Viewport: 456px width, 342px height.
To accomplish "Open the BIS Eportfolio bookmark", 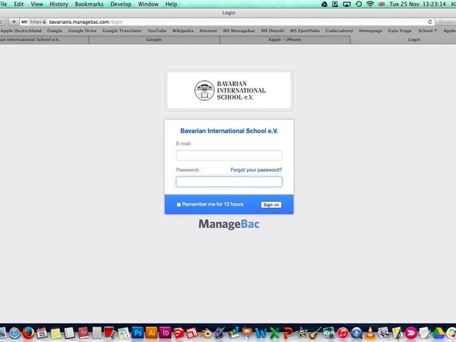I will pyautogui.click(x=305, y=31).
